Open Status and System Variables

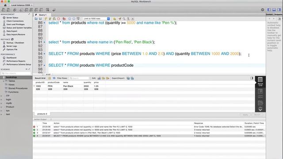[19, 28]
